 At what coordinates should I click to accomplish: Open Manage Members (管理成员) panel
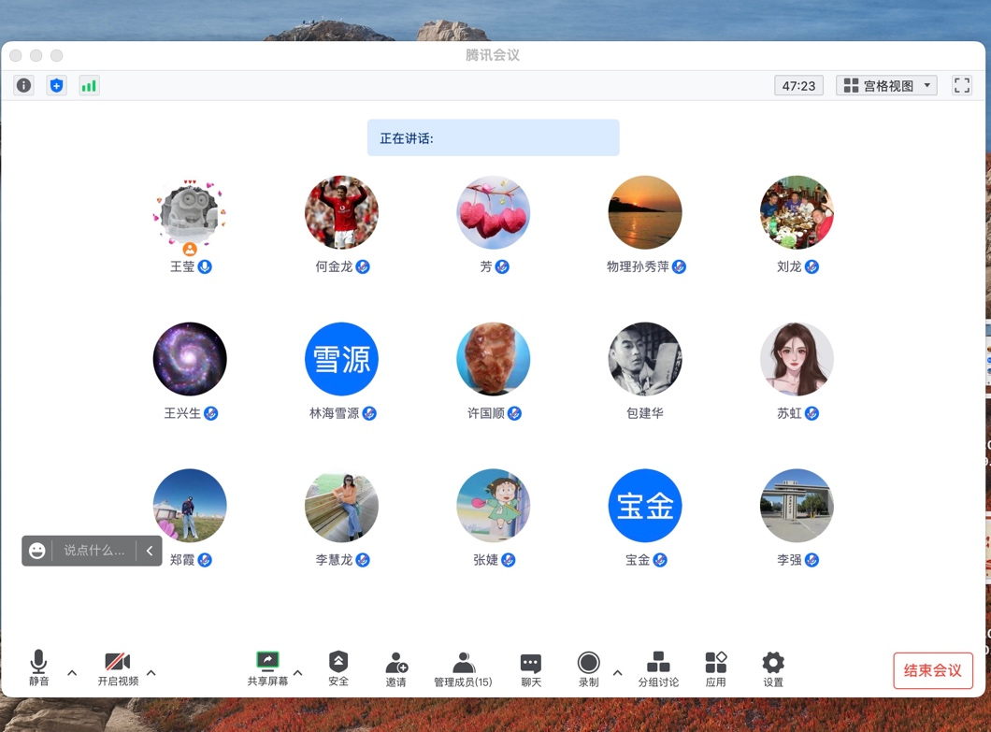tap(463, 669)
